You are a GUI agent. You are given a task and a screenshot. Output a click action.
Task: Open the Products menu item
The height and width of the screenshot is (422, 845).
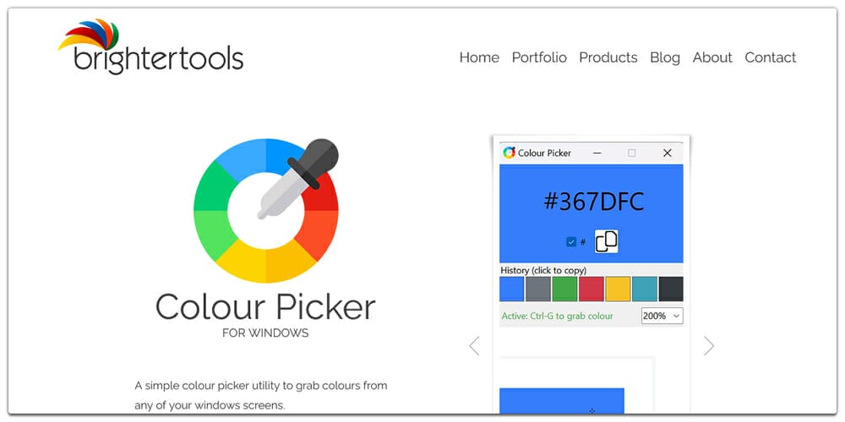tap(608, 57)
